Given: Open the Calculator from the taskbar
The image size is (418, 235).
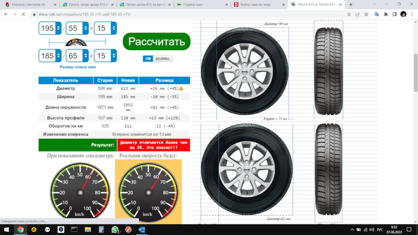Looking at the screenshot, I should [101, 229].
